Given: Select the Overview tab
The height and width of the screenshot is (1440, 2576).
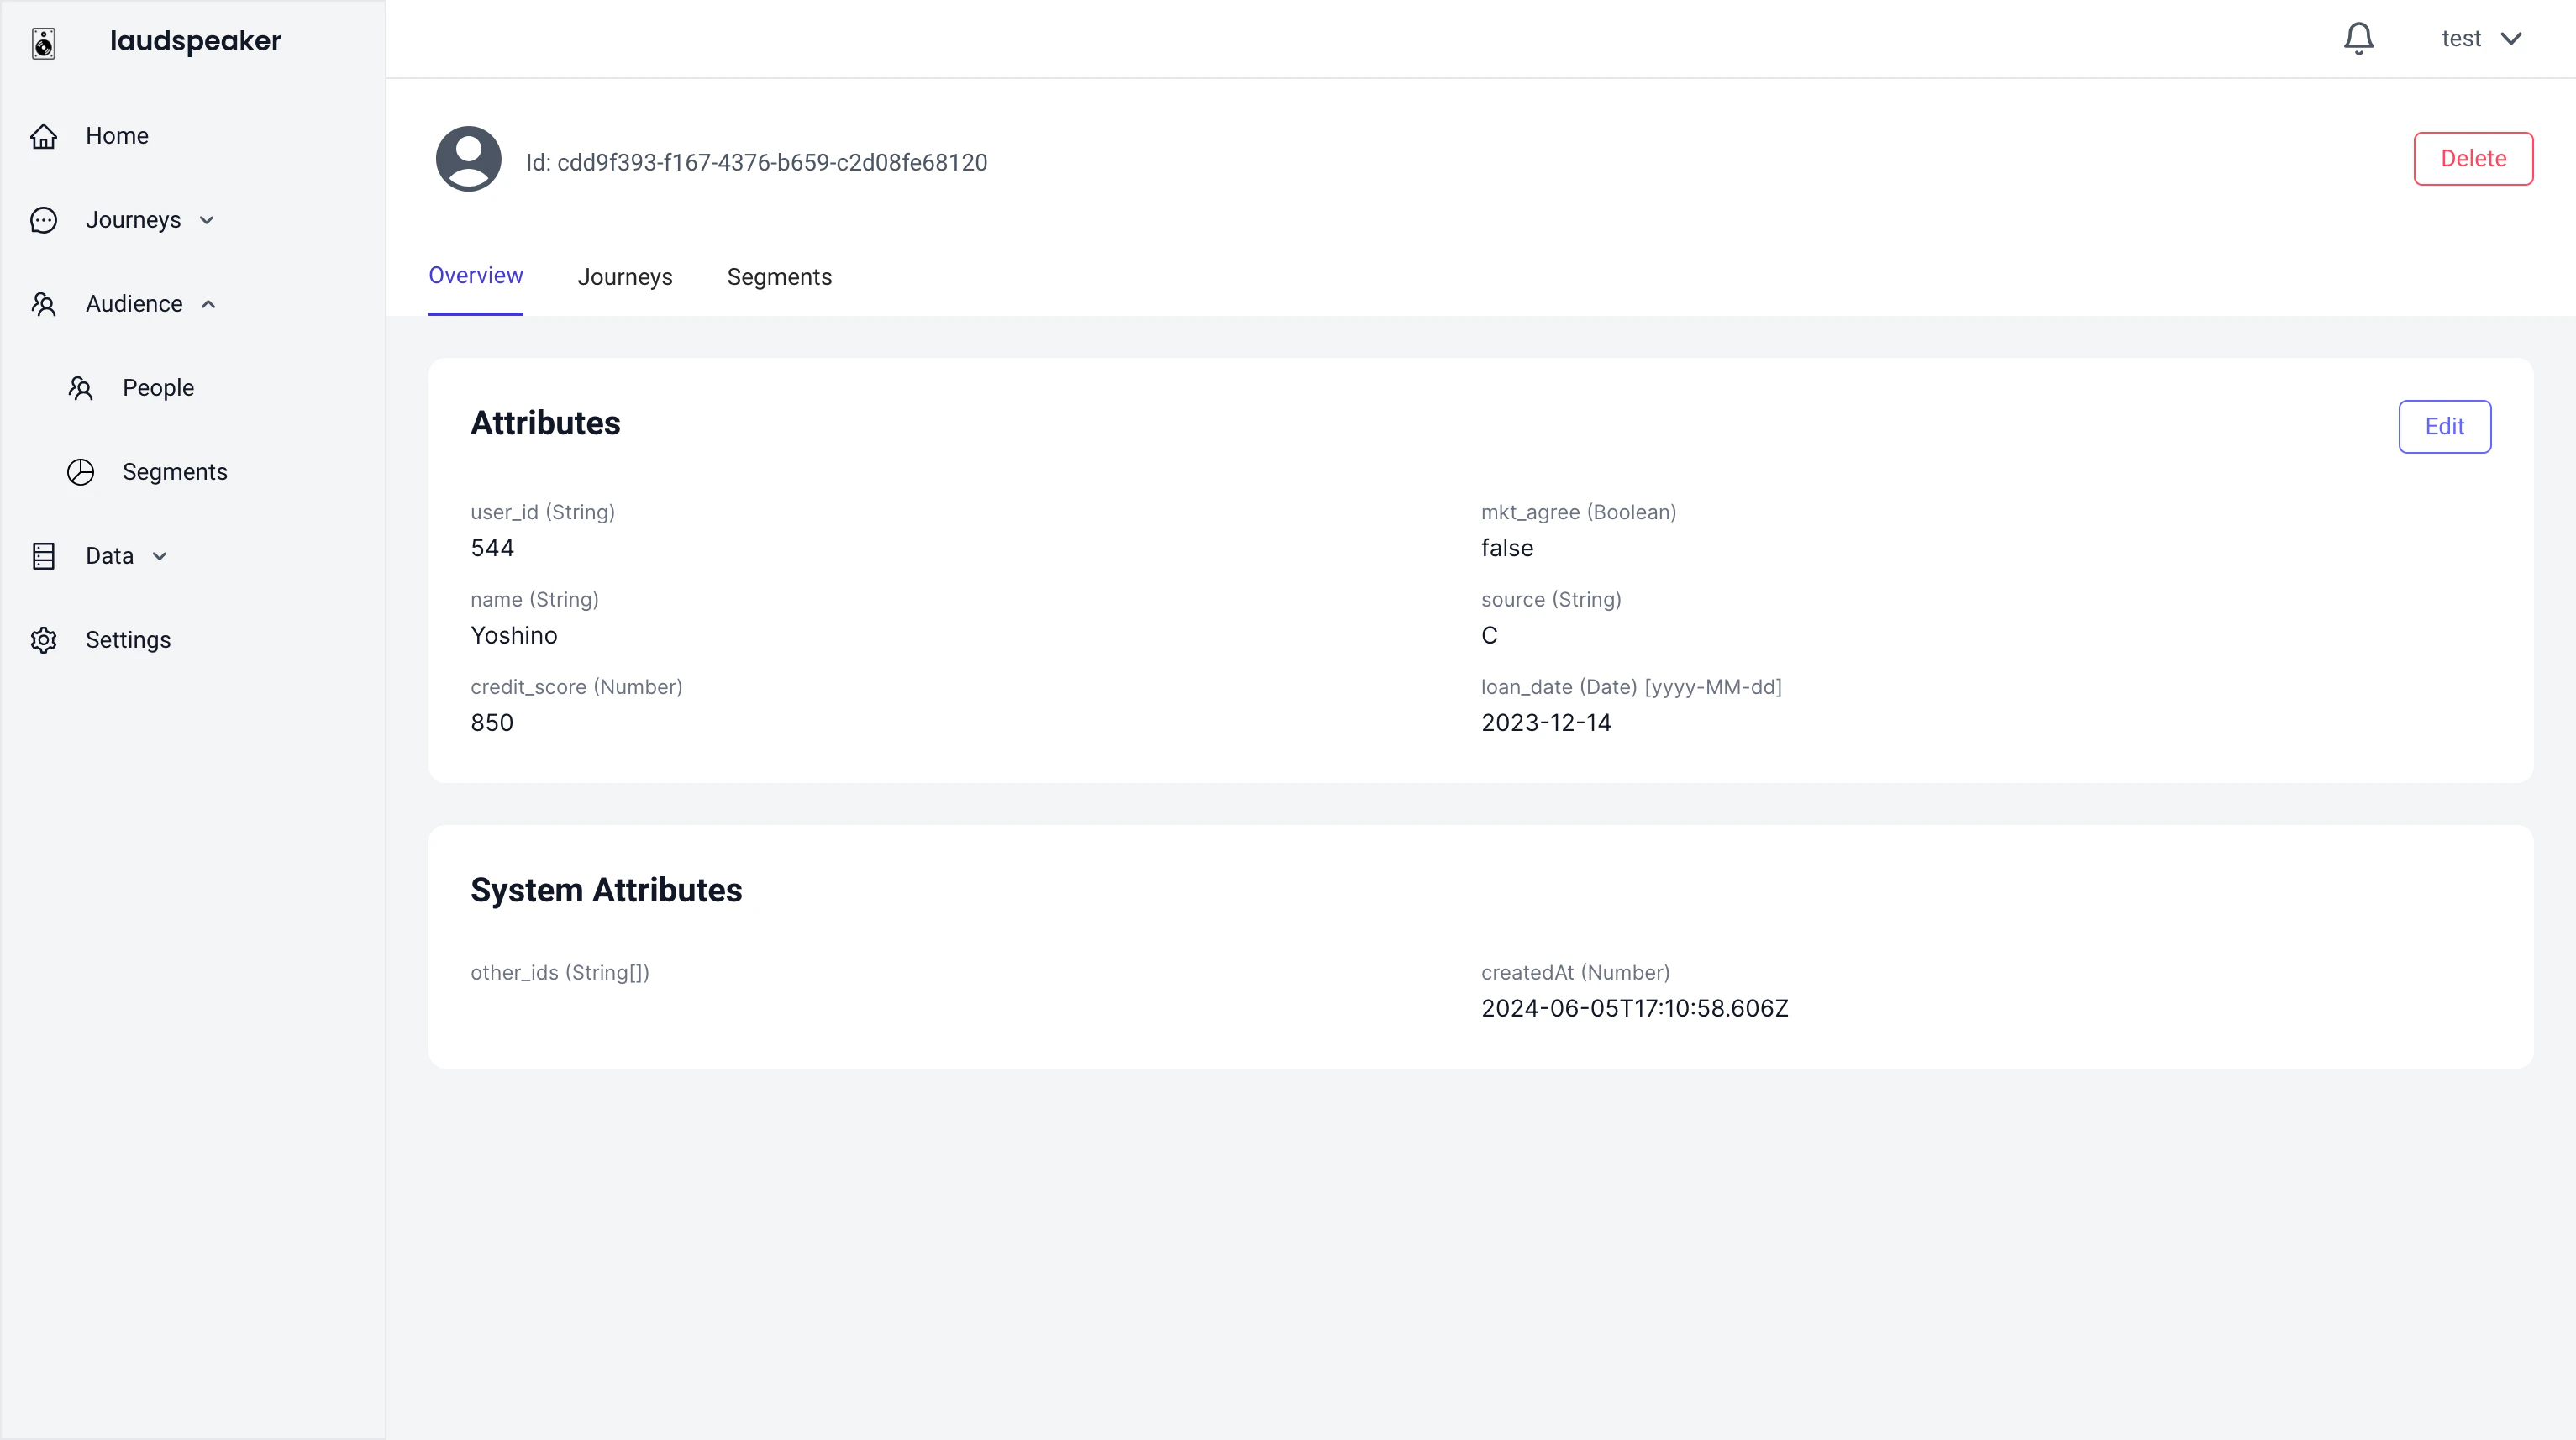Looking at the screenshot, I should click(x=475, y=276).
